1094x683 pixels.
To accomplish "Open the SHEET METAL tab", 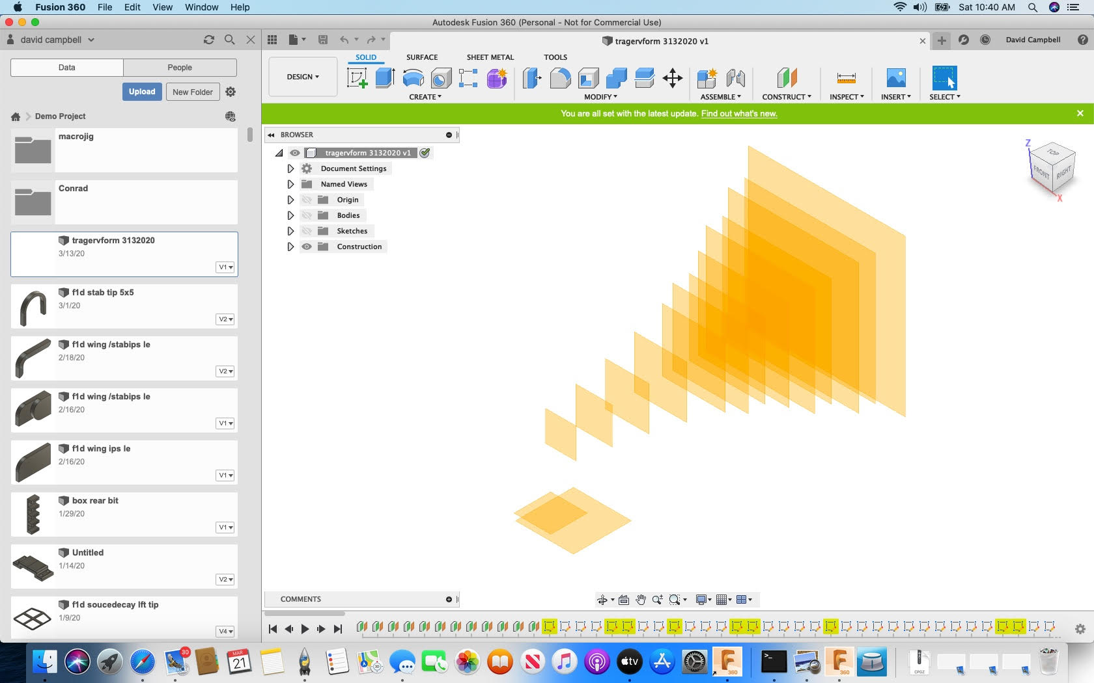I will pos(490,57).
